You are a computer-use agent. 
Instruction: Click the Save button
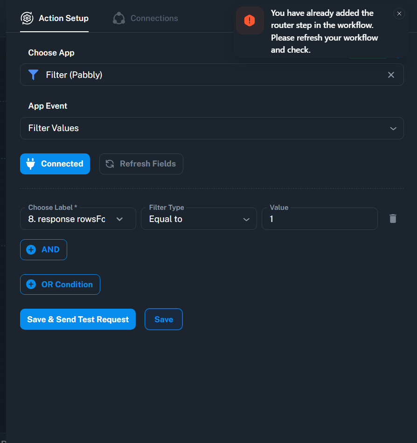coord(164,319)
